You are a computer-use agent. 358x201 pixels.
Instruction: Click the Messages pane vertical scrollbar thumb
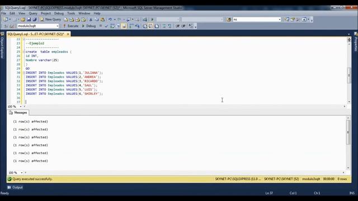point(348,132)
